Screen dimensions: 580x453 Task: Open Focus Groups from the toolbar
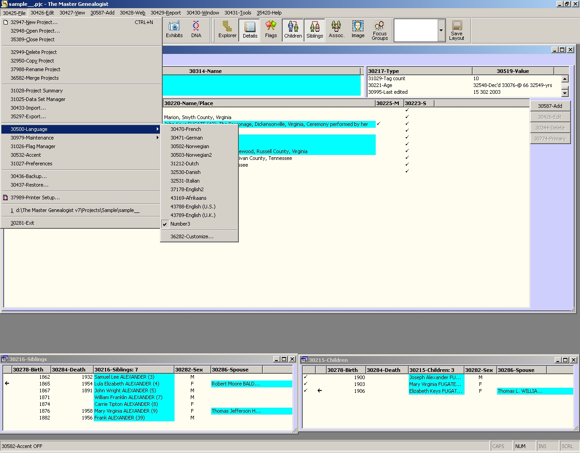380,30
